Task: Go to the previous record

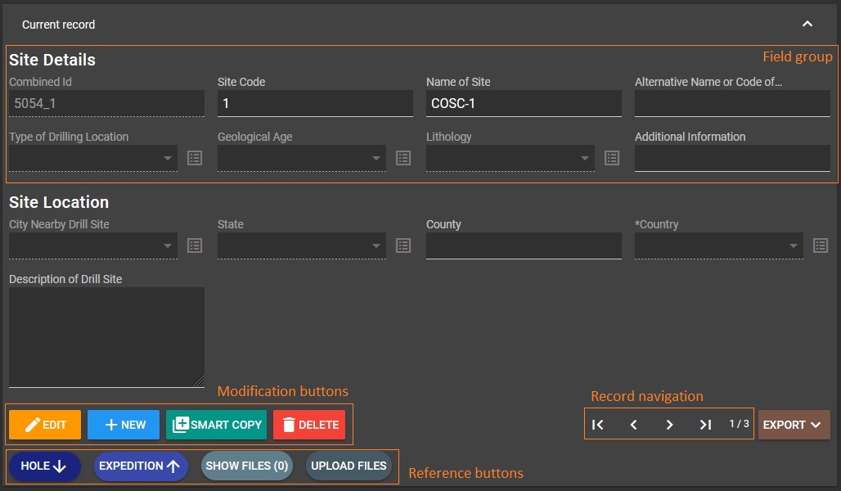Action: point(633,424)
